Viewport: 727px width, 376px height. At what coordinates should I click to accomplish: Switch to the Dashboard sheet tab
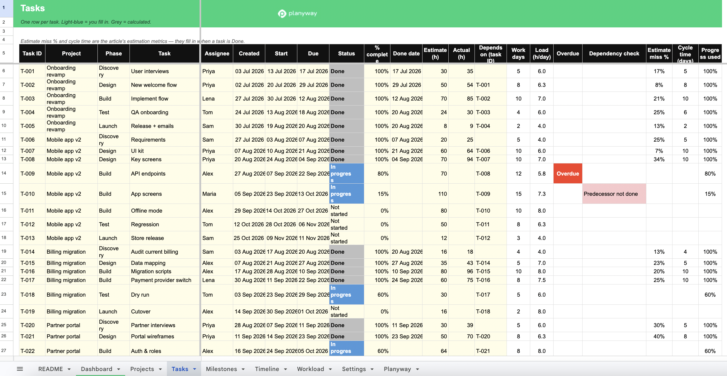pyautogui.click(x=97, y=369)
